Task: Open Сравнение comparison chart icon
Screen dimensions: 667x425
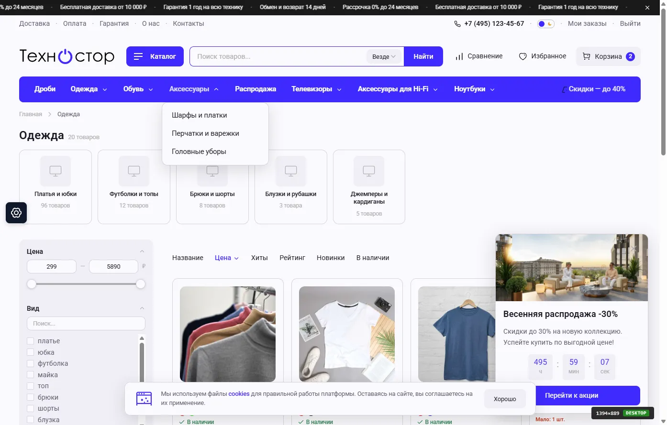Action: (459, 56)
